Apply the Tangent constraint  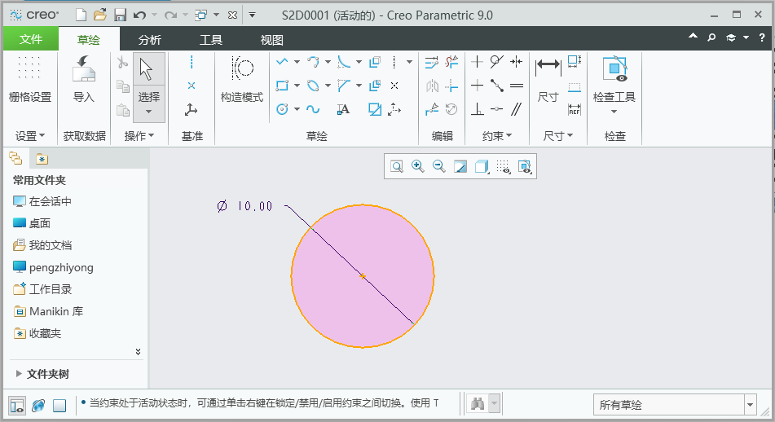[x=497, y=62]
